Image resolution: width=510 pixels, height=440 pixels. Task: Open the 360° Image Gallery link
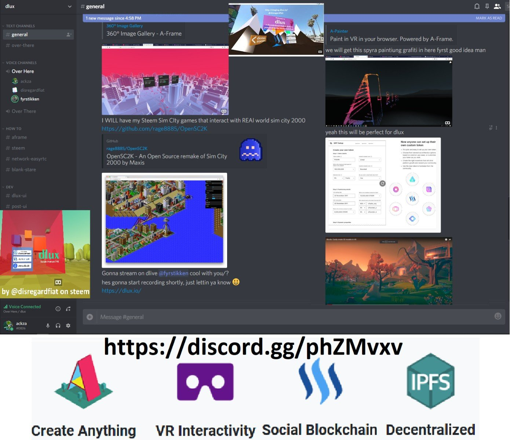pos(125,26)
